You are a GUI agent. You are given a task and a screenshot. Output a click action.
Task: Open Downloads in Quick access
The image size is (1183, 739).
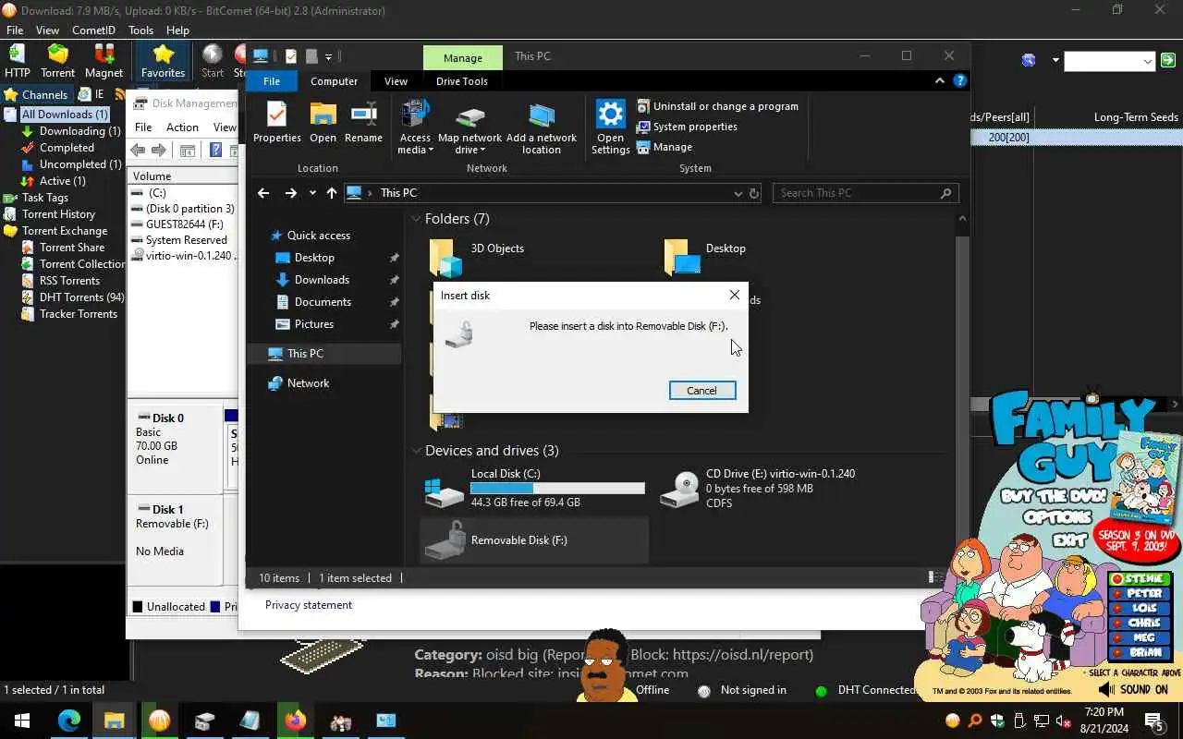(322, 280)
